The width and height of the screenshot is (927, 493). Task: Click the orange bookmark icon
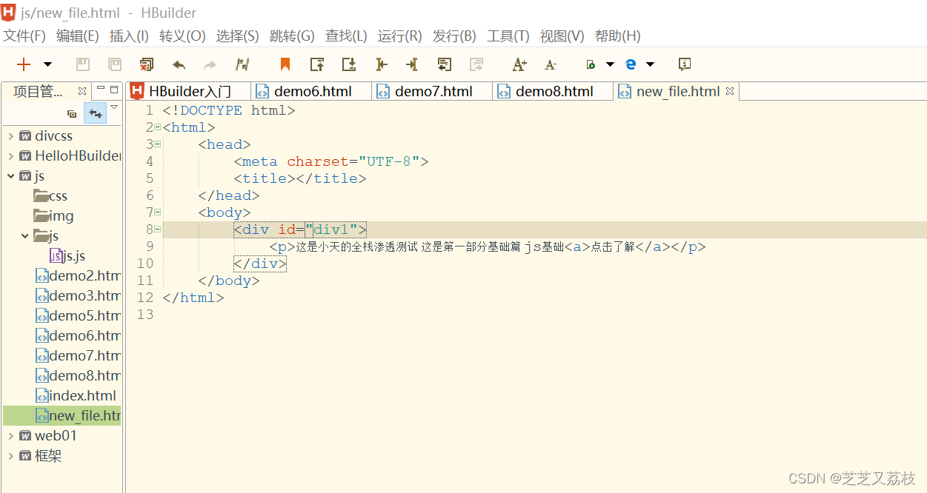(x=285, y=64)
